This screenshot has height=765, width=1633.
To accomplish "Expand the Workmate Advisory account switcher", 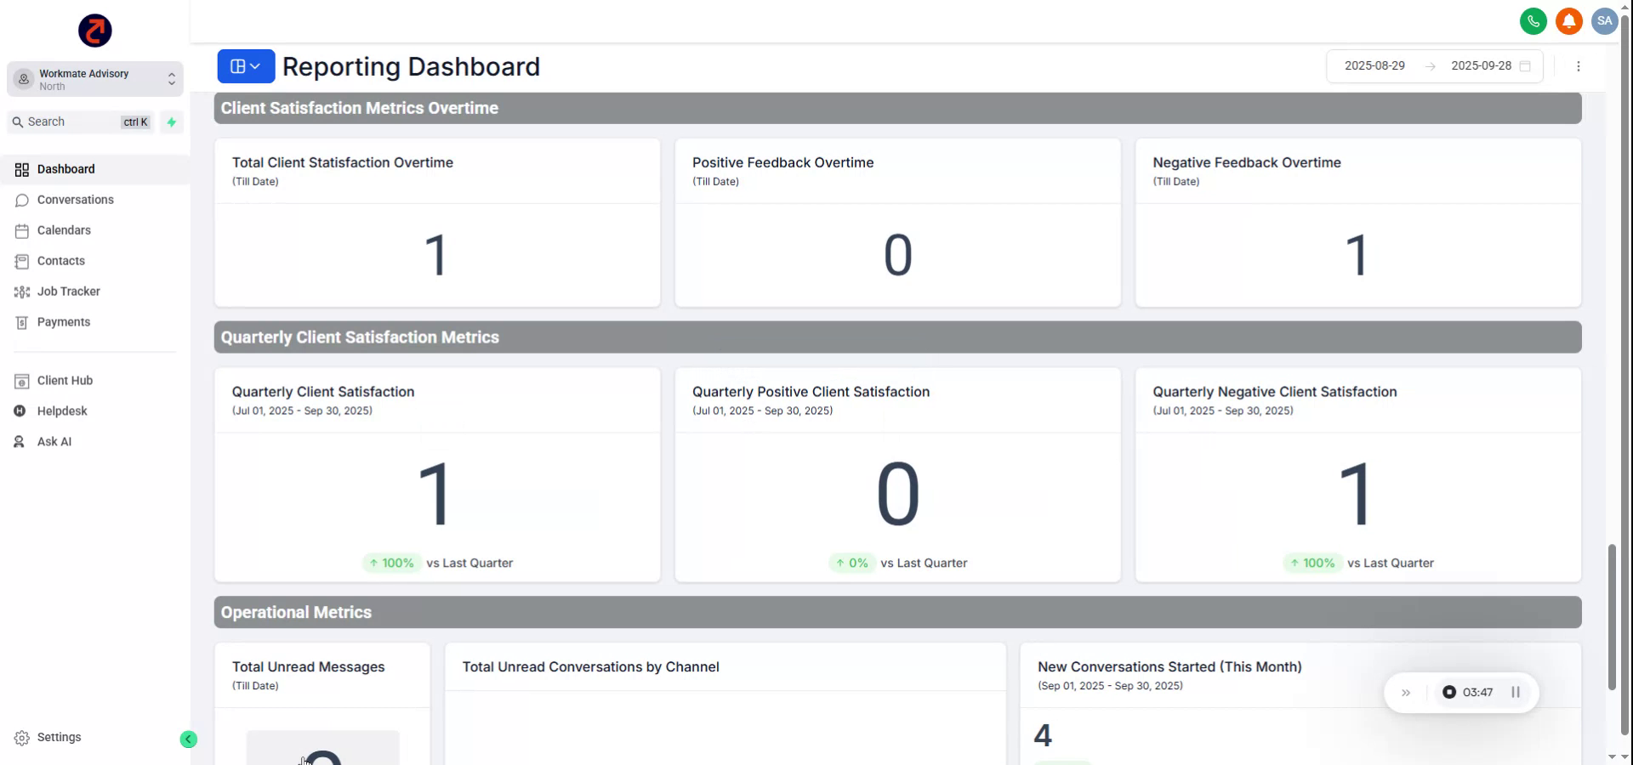I will tap(95, 79).
